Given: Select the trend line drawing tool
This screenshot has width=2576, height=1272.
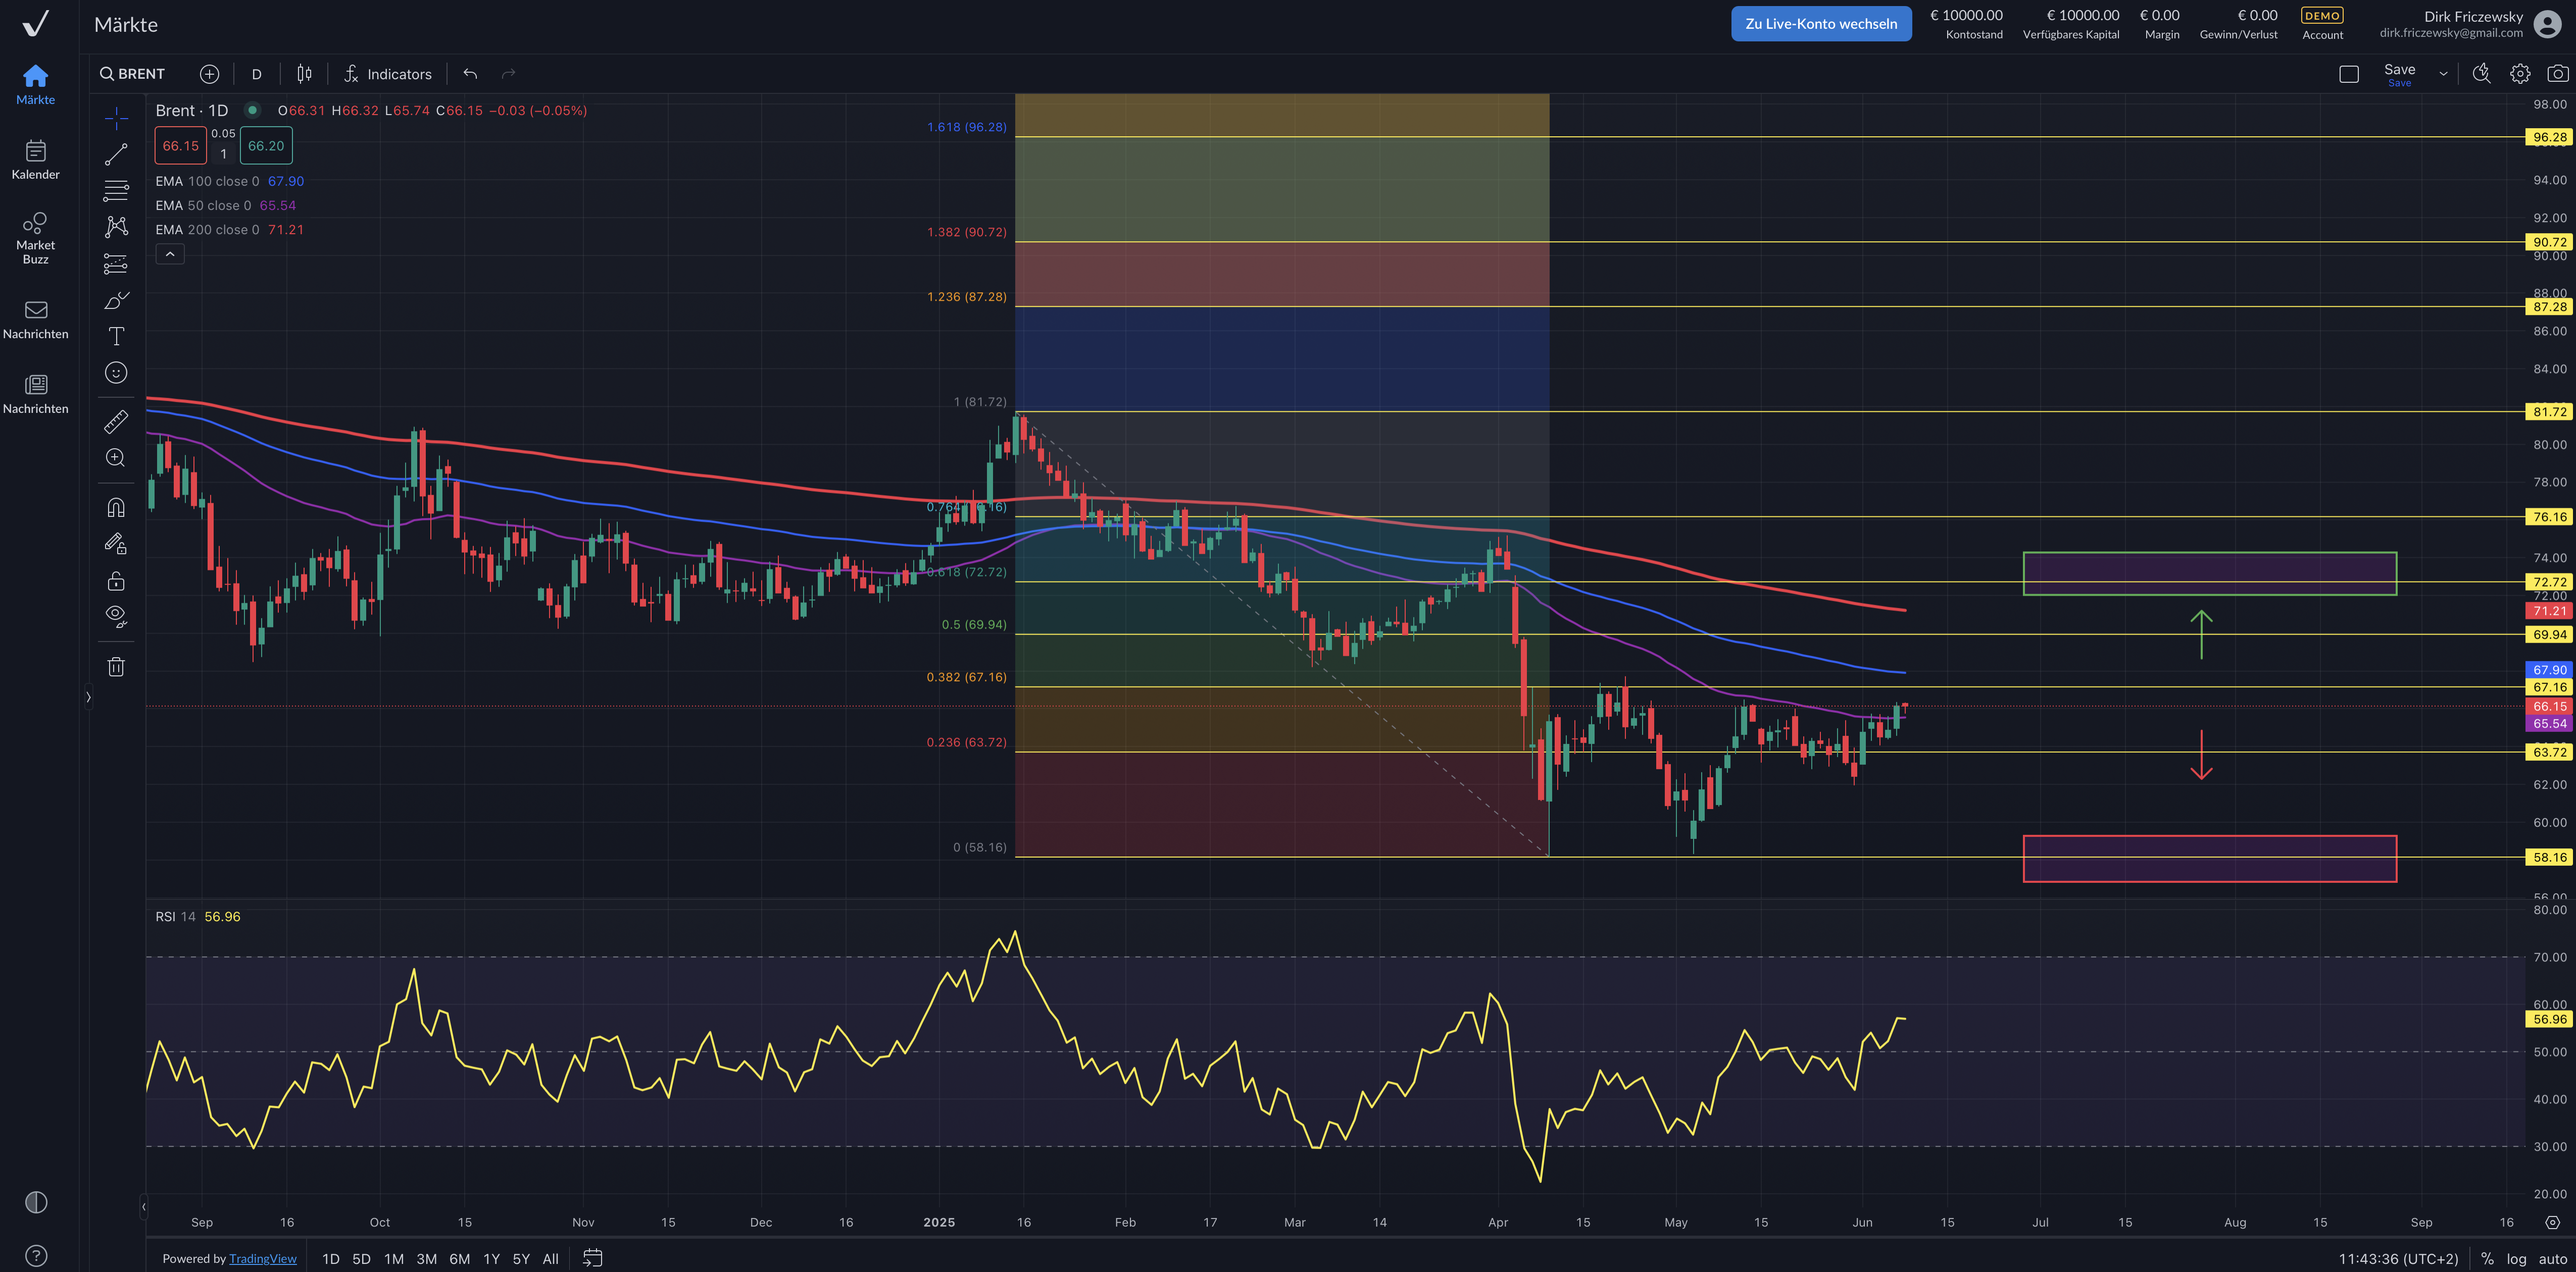Looking at the screenshot, I should coord(116,154).
